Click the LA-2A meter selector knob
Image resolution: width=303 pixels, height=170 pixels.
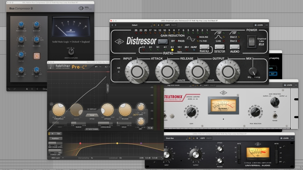coord(275,102)
